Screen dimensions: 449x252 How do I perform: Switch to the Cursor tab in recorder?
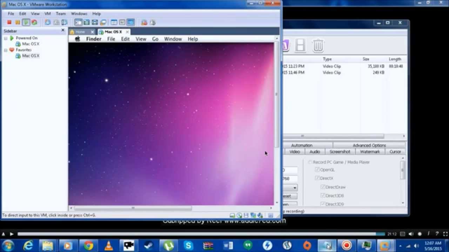coord(395,152)
